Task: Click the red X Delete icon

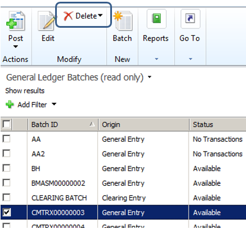Action: 68,16
